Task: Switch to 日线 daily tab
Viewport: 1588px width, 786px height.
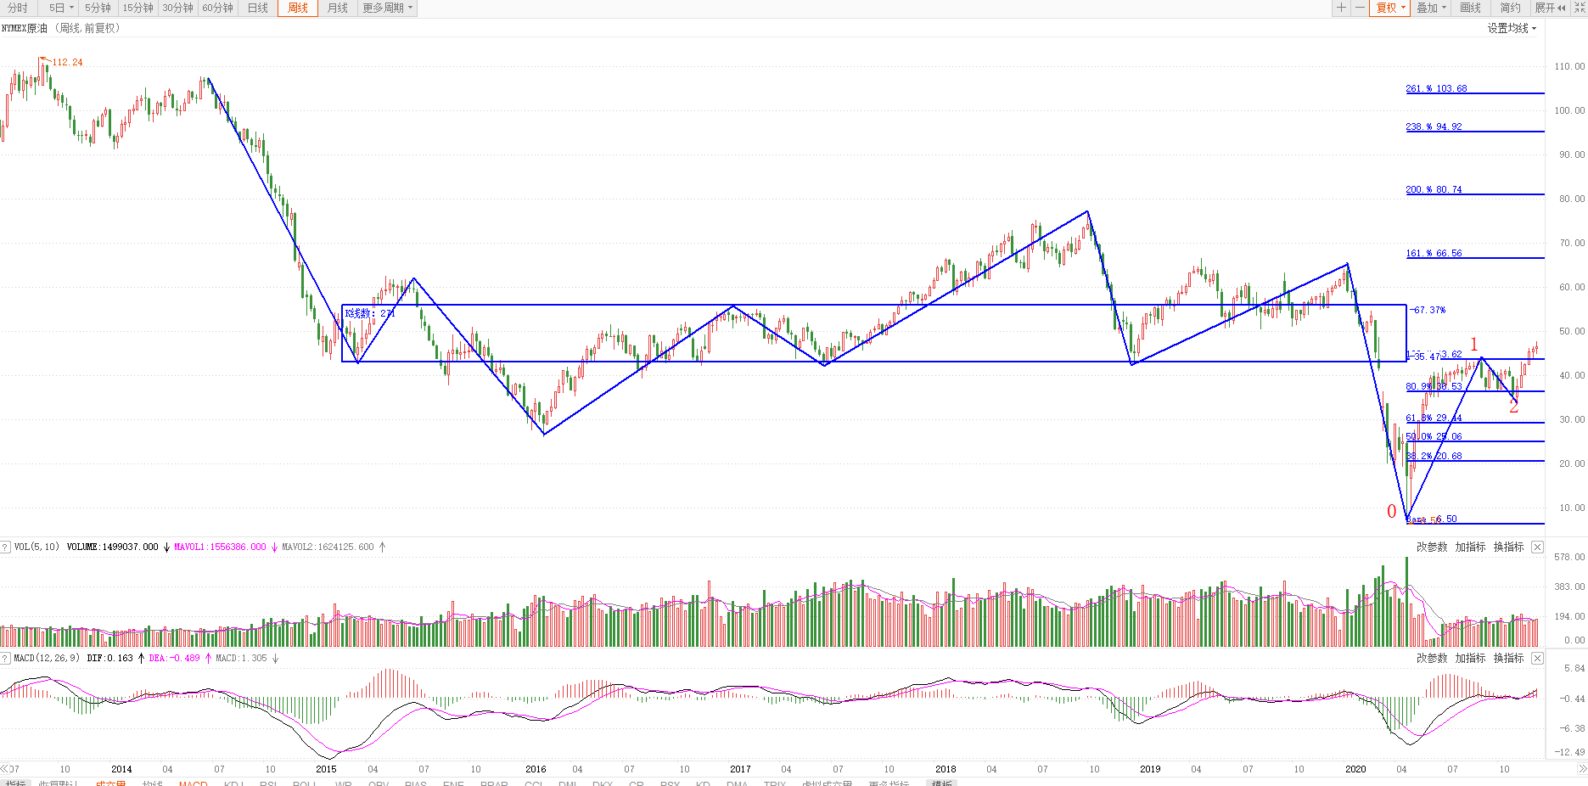Action: [x=258, y=8]
